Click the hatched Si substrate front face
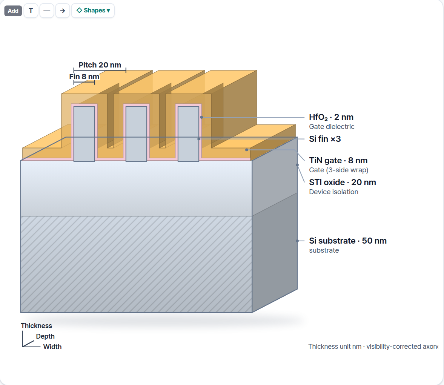This screenshot has width=444, height=385. click(136, 264)
